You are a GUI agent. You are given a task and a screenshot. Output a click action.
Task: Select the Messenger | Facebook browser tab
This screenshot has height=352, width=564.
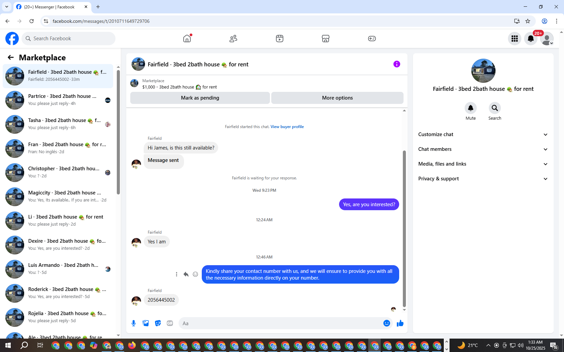pyautogui.click(x=52, y=7)
